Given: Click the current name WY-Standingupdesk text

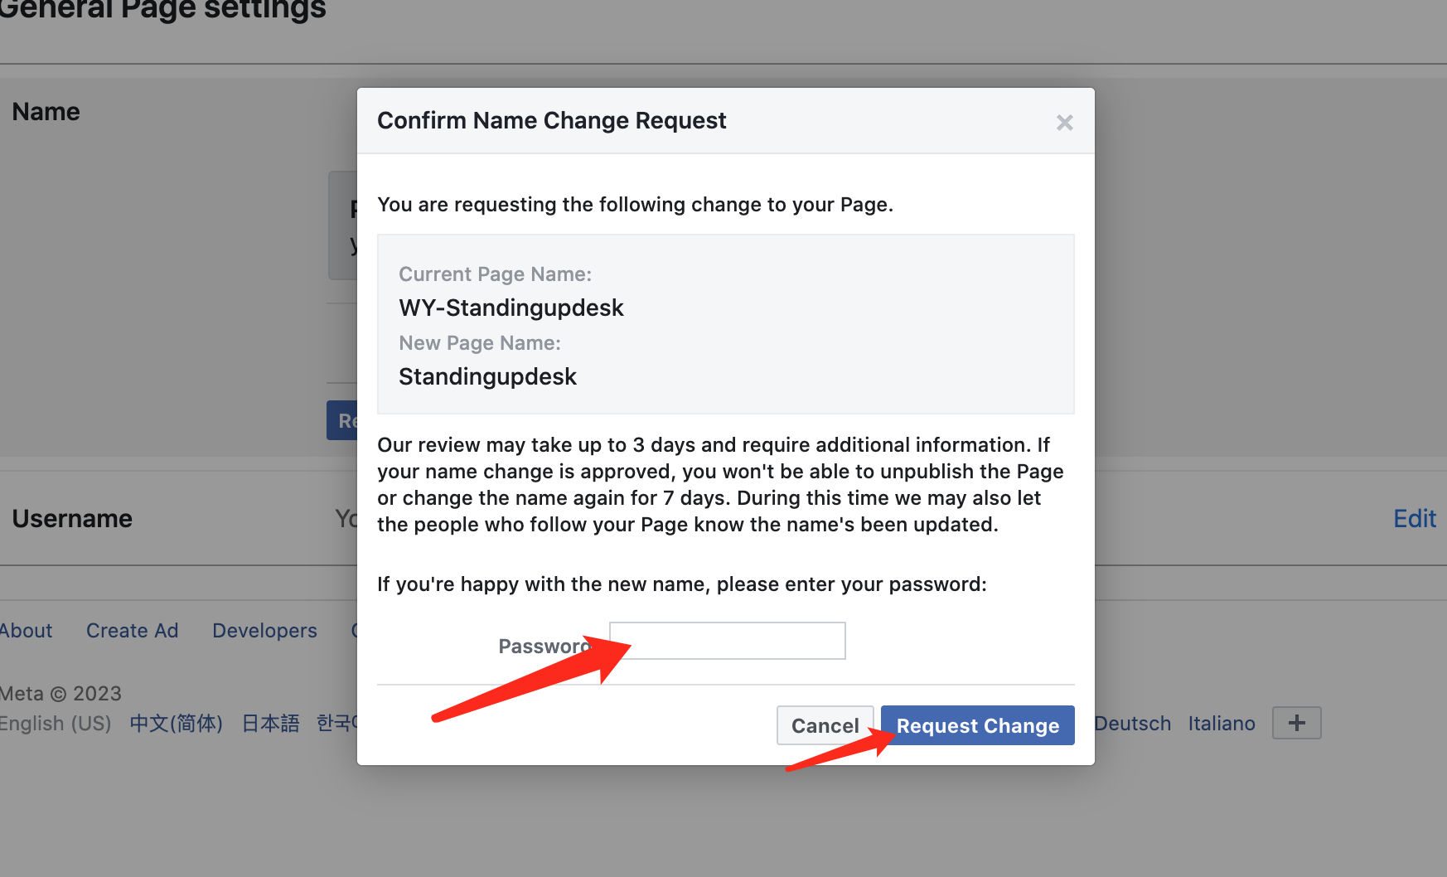Looking at the screenshot, I should [511, 308].
